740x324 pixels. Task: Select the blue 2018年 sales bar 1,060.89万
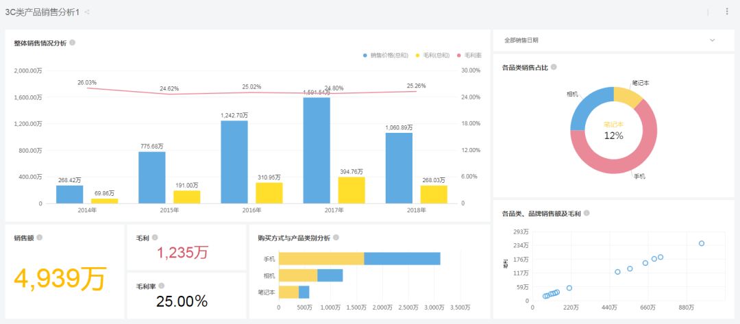[x=399, y=168]
